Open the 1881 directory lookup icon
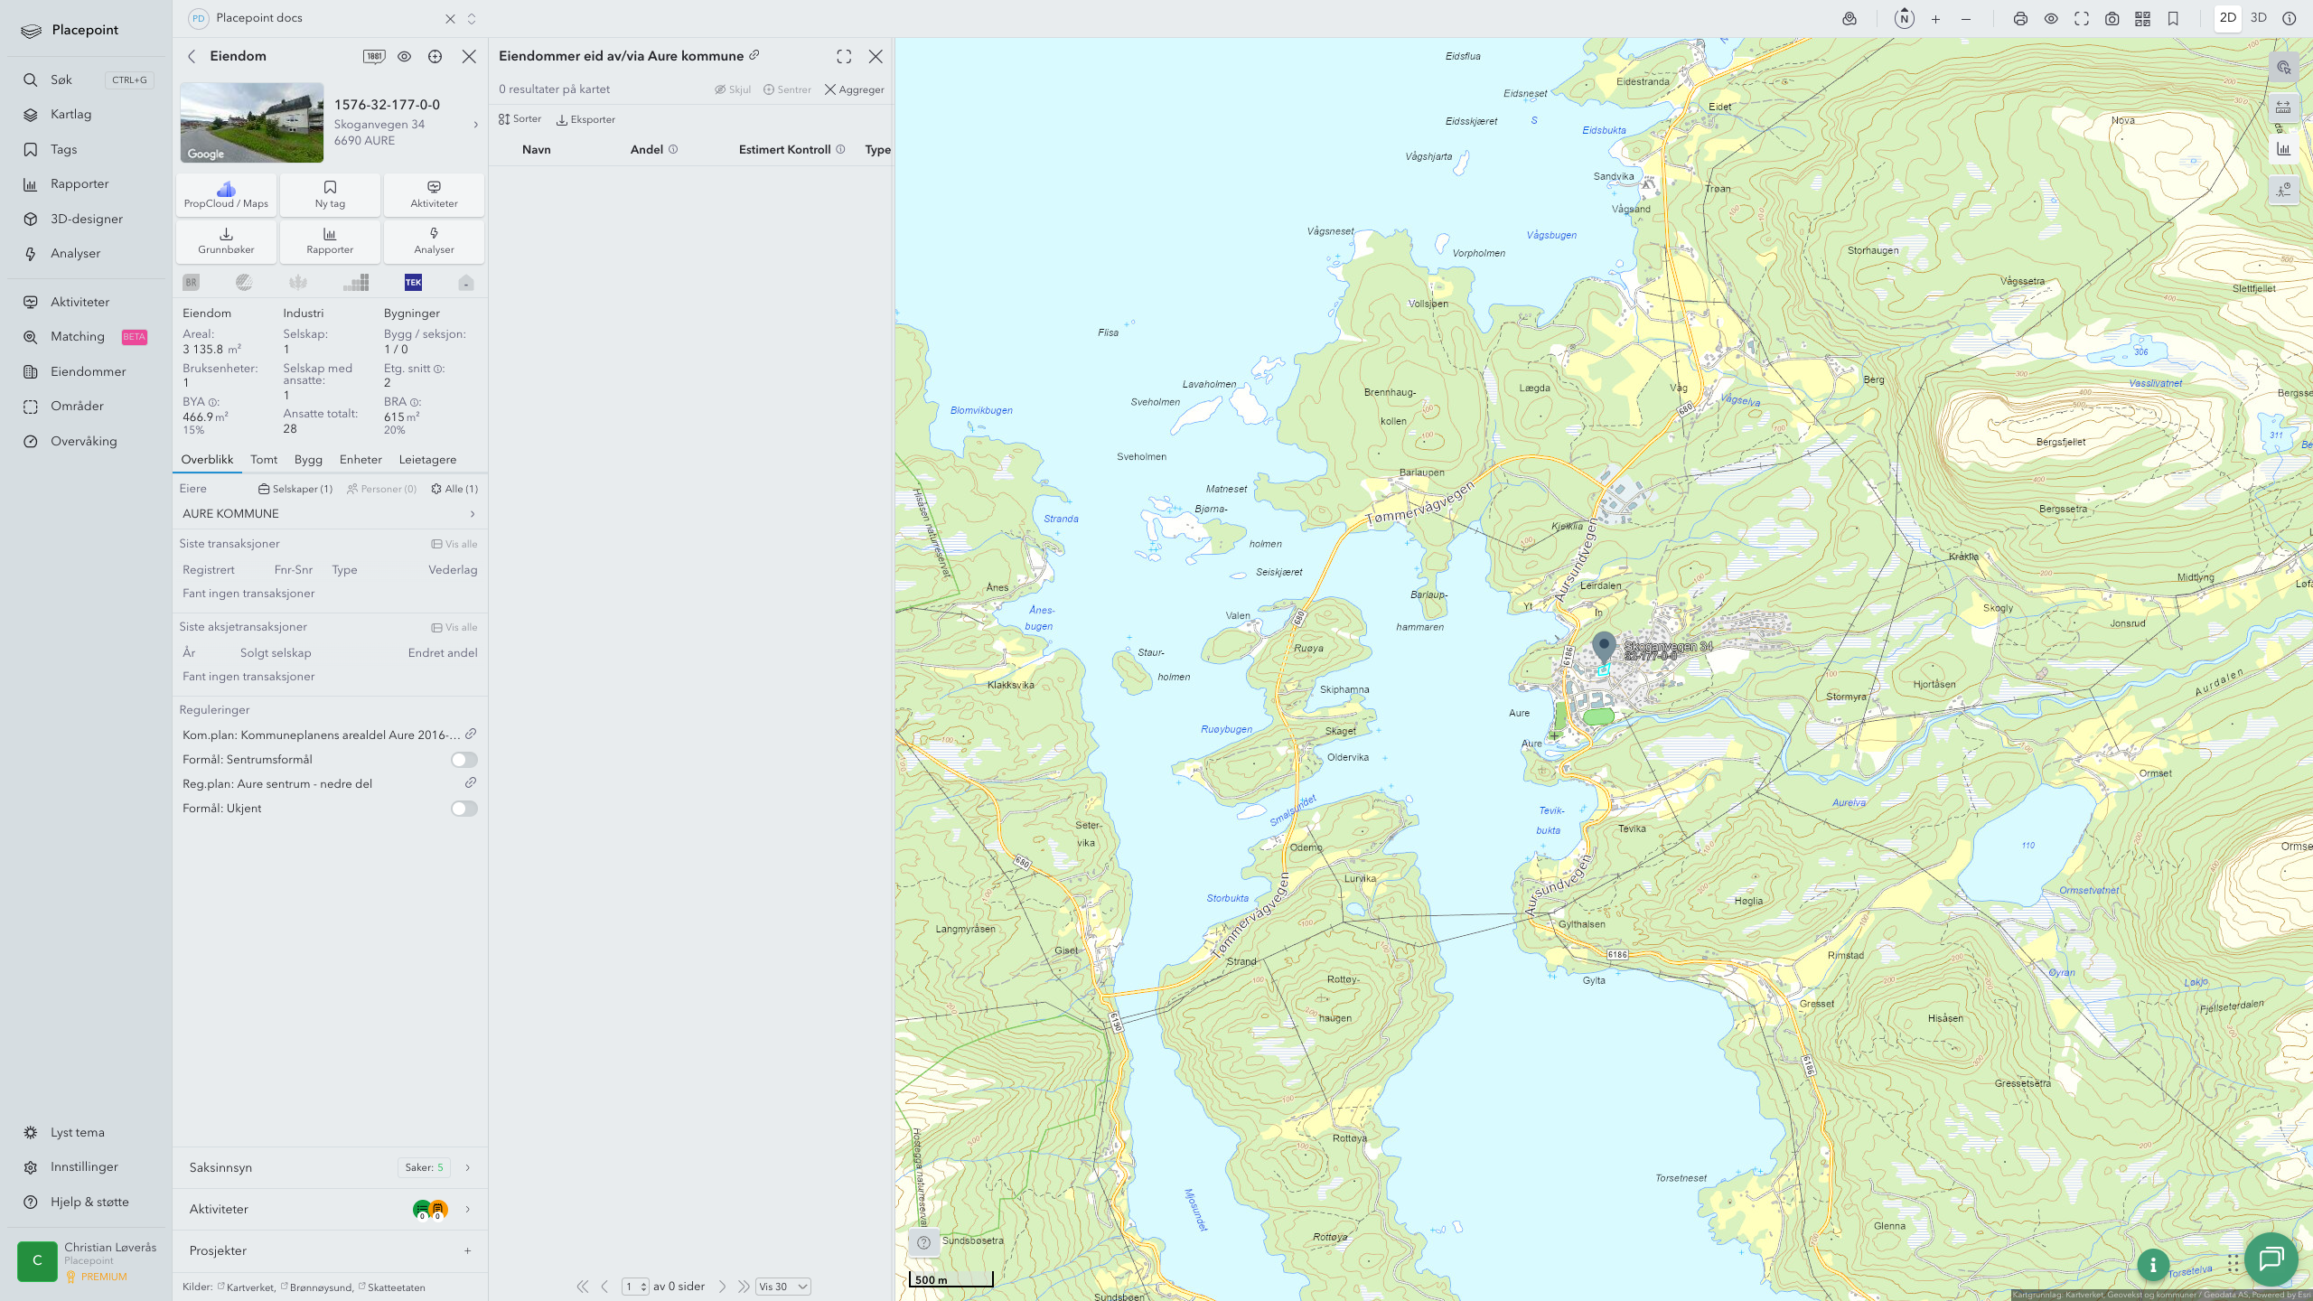Screen dimensions: 2313x1301 (x=373, y=56)
